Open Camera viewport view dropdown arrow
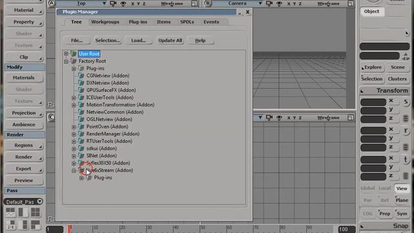414x233 pixels. pos(260,3)
